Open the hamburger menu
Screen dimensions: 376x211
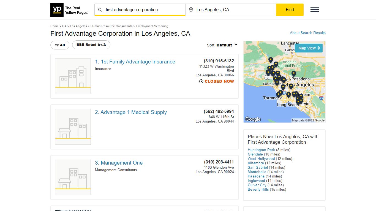[315, 10]
